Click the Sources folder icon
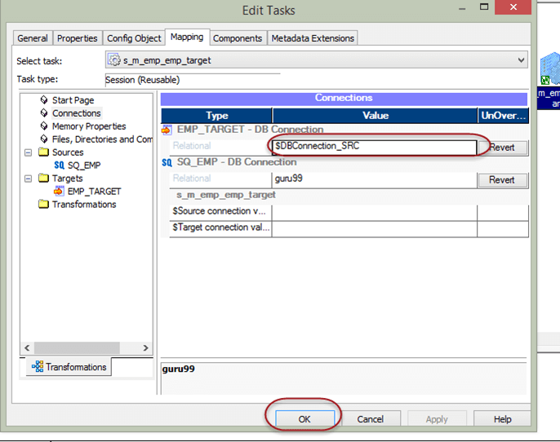 pos(44,152)
